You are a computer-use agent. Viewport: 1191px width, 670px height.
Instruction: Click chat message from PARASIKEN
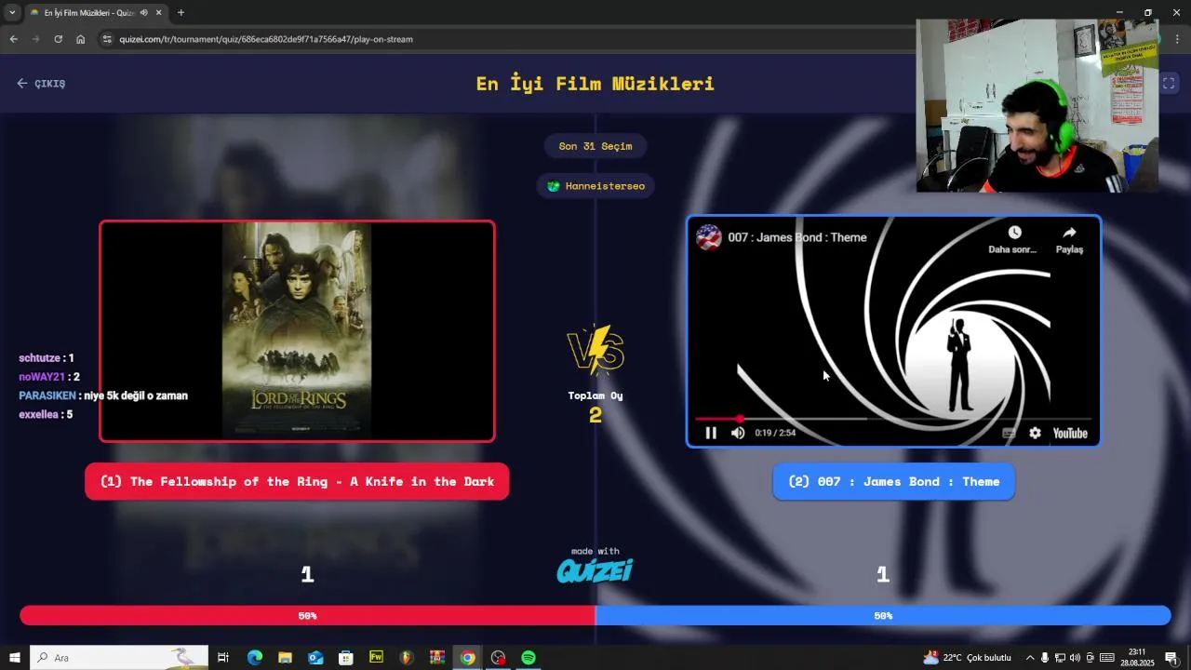(x=103, y=395)
